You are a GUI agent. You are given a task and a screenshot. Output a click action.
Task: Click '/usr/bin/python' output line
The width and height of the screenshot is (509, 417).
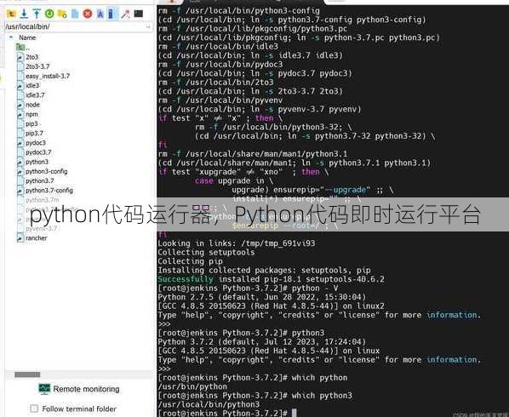point(192,386)
